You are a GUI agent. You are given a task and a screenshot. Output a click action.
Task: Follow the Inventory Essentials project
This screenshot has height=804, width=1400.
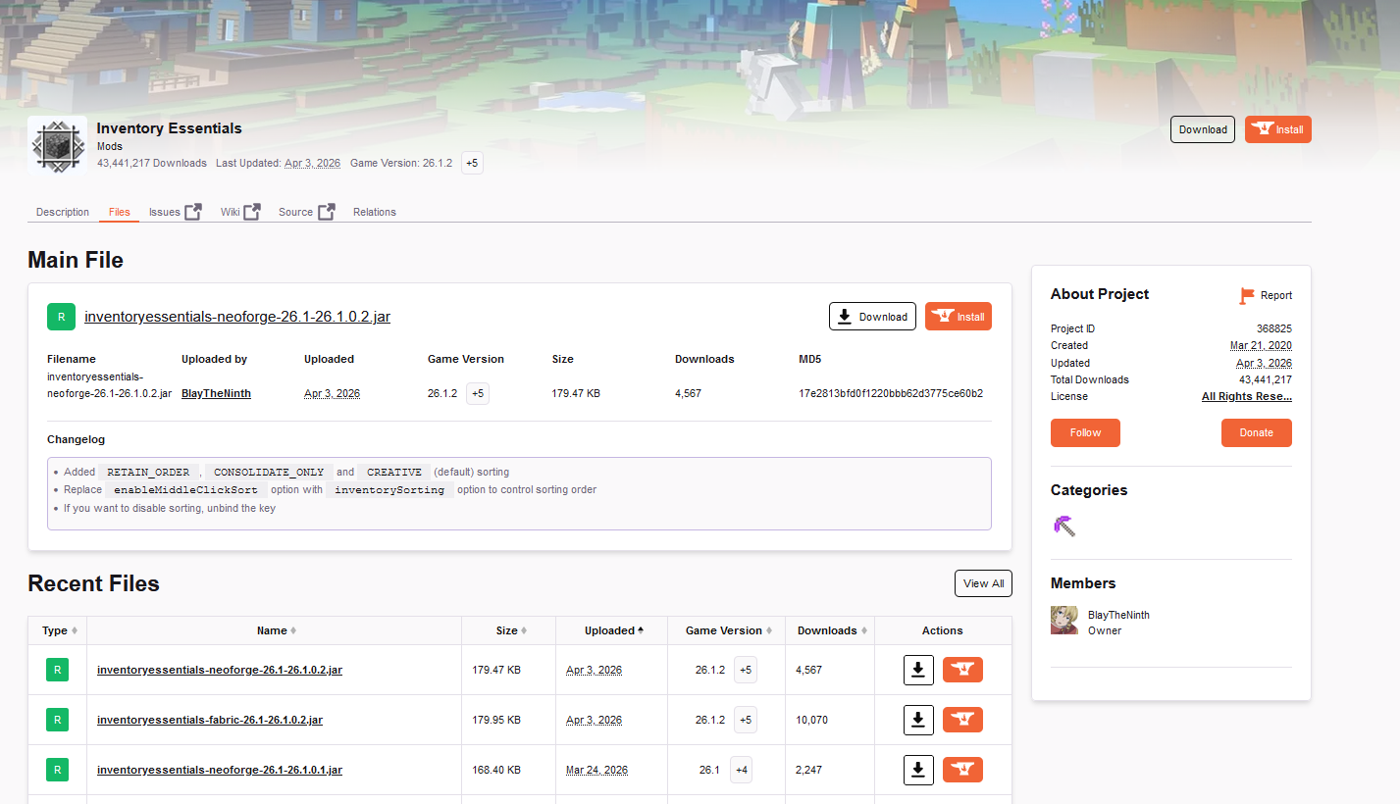1085,432
